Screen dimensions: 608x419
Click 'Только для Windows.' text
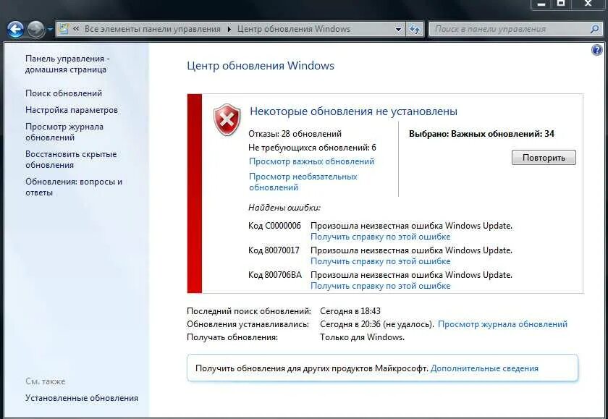tap(362, 337)
